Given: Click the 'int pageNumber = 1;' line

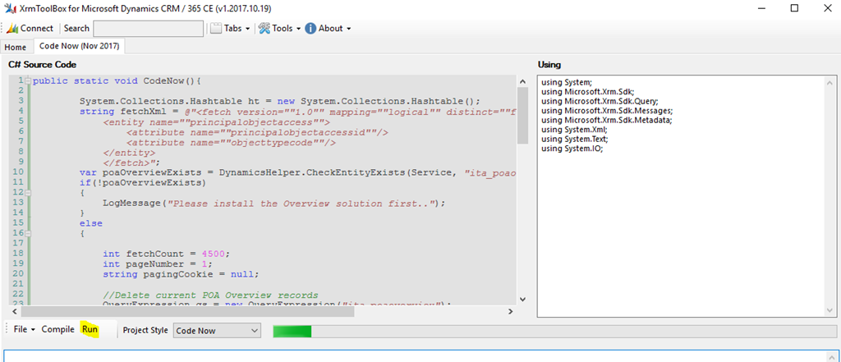Looking at the screenshot, I should 157,263.
